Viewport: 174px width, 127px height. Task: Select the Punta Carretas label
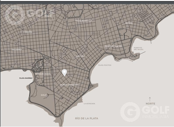[x=69, y=85]
